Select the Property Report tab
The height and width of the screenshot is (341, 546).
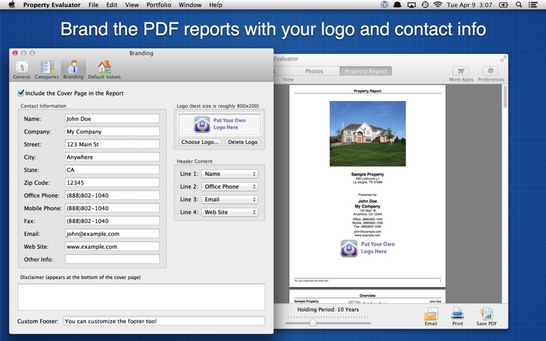point(366,71)
